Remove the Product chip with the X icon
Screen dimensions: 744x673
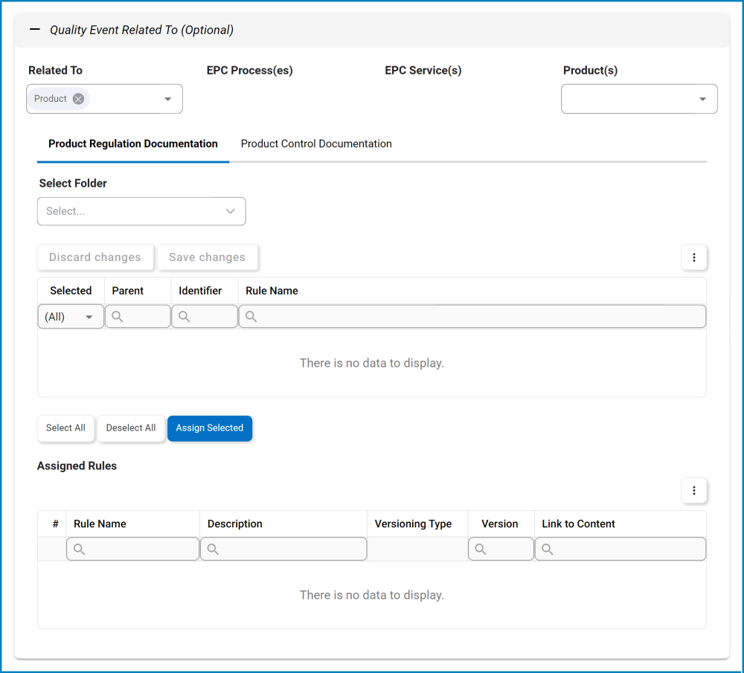[77, 98]
